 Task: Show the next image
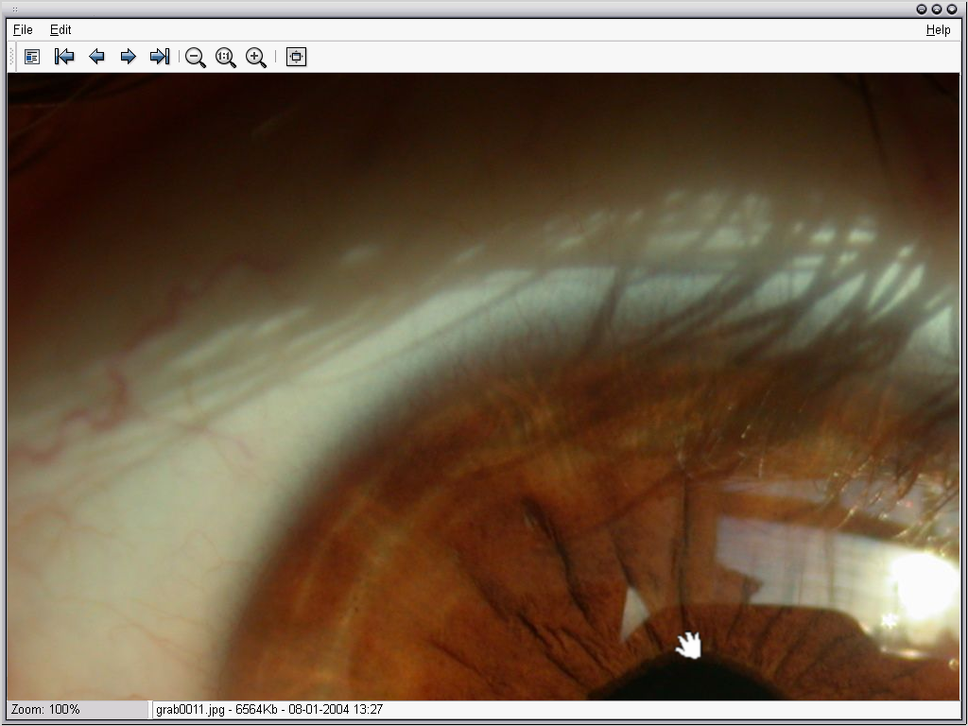click(128, 57)
